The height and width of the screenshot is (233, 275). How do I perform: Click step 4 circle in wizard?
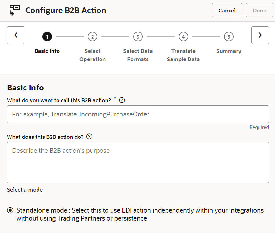tap(183, 37)
